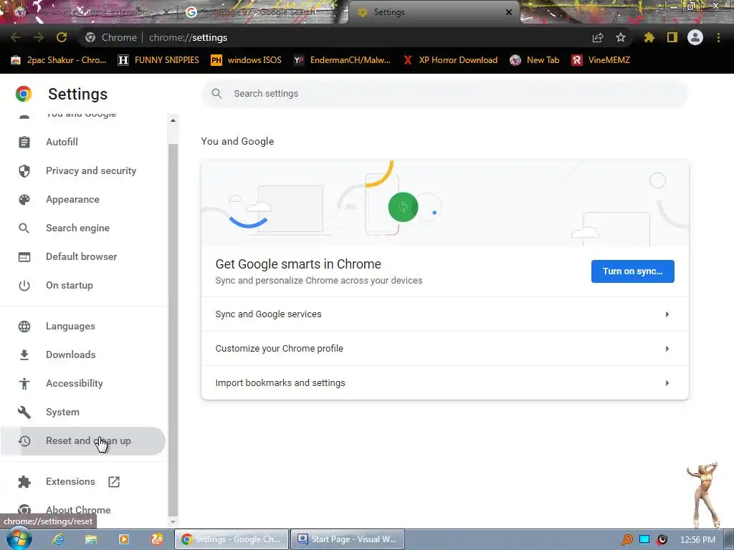Click the Search settings input field
The image size is (734, 550).
444,94
